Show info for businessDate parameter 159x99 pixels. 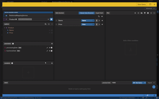51,51
